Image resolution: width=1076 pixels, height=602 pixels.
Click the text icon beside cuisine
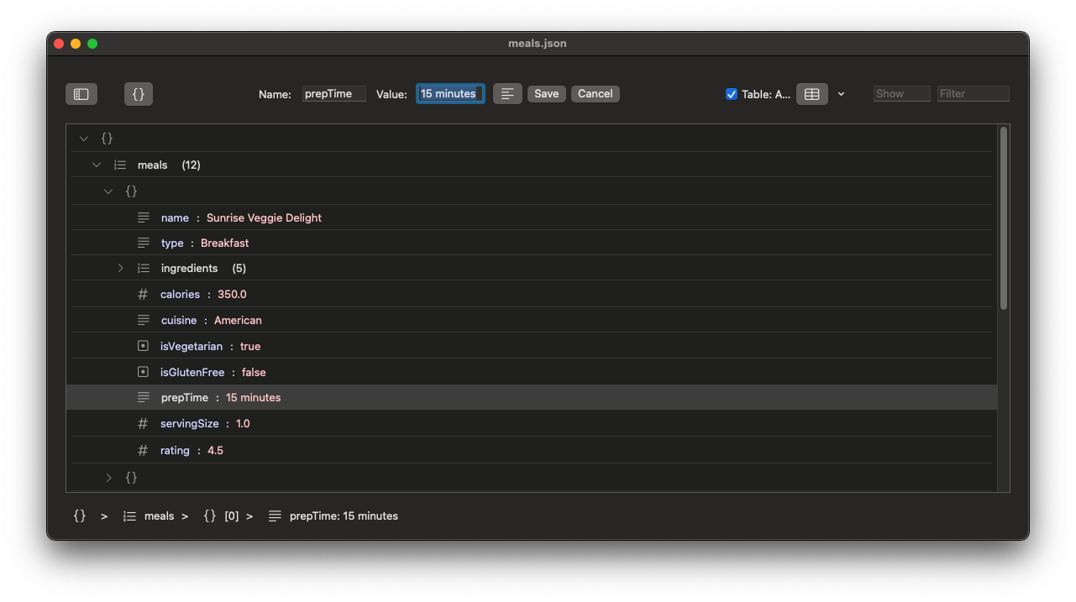143,320
